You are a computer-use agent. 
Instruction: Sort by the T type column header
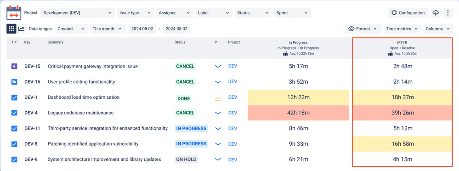14,42
